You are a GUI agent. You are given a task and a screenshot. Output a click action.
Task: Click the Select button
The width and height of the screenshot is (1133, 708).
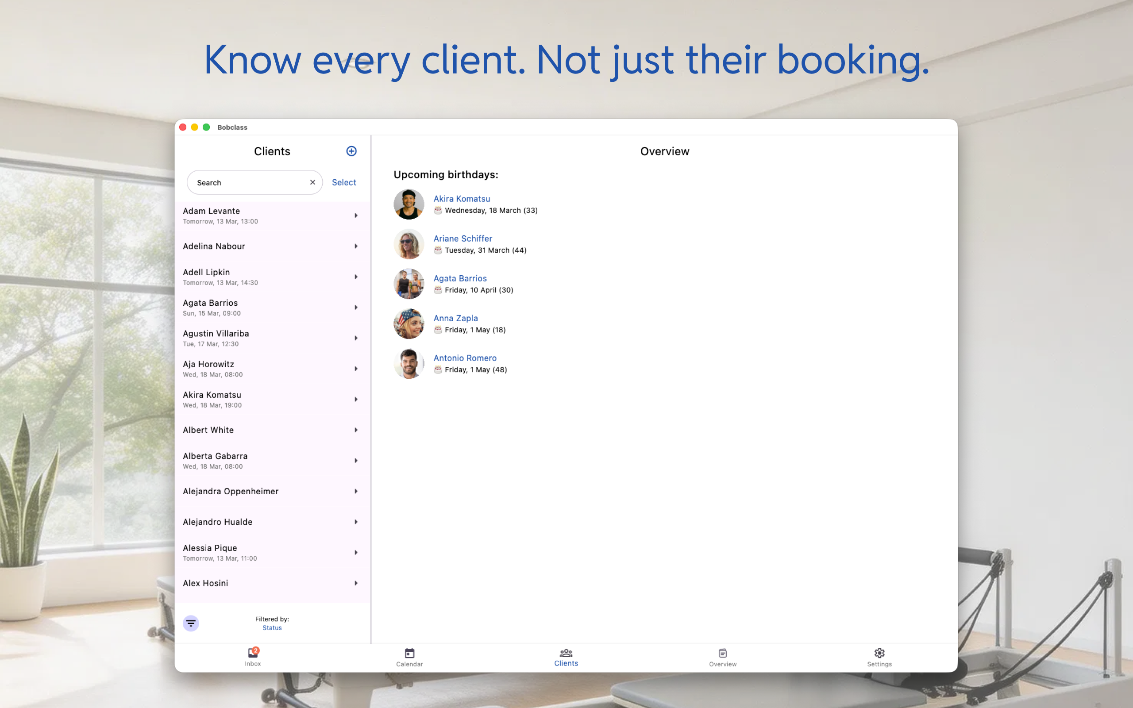tap(343, 182)
